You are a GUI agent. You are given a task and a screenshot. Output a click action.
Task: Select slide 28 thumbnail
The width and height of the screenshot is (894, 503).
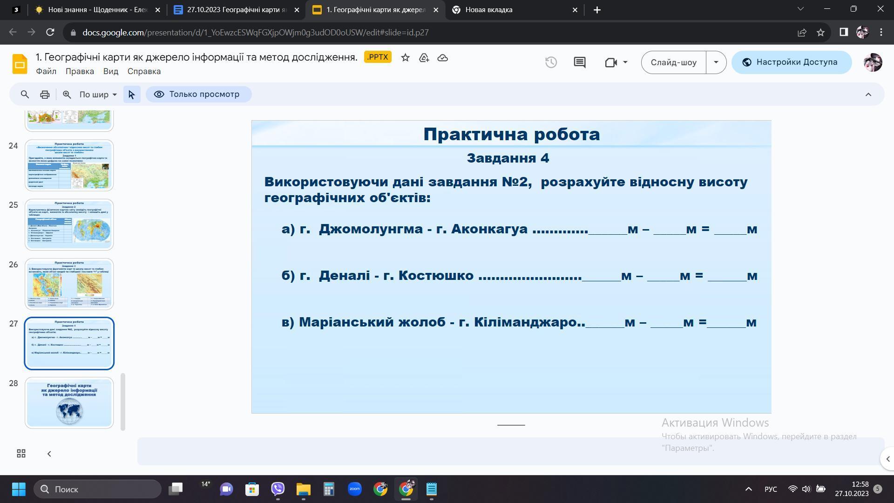click(x=69, y=402)
